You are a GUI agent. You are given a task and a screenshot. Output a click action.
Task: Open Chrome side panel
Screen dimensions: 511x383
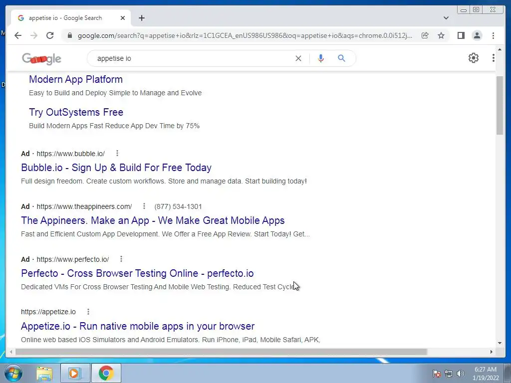point(461,35)
